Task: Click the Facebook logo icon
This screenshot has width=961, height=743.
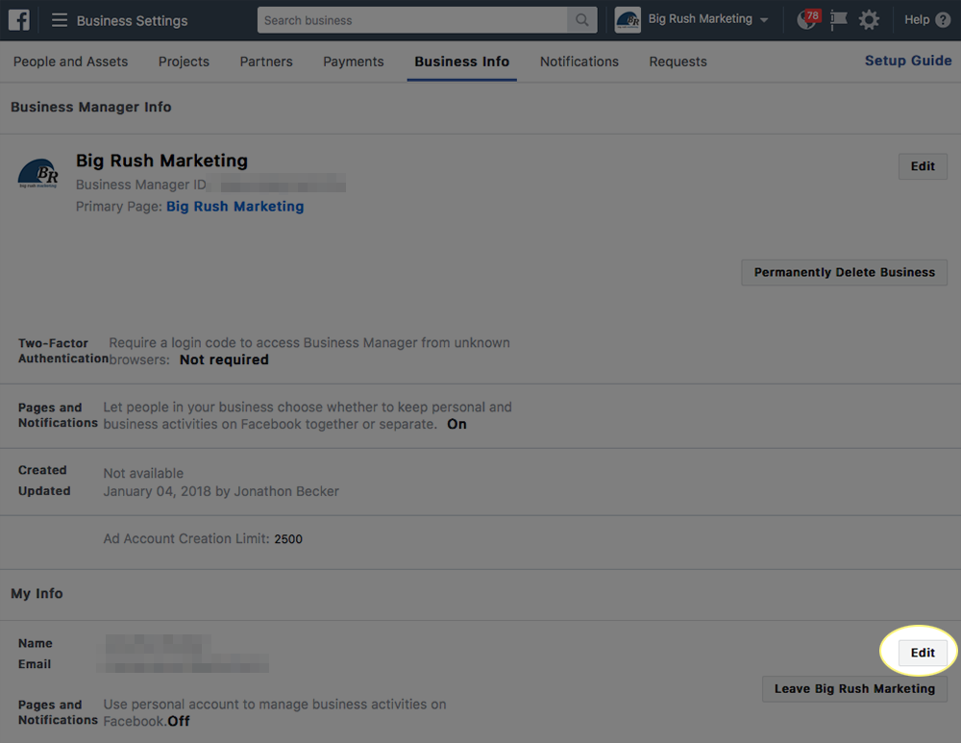Action: coord(19,20)
